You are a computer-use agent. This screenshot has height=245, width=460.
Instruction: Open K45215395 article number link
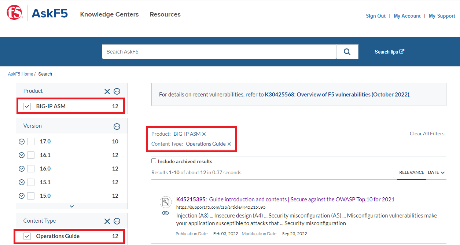coord(192,200)
